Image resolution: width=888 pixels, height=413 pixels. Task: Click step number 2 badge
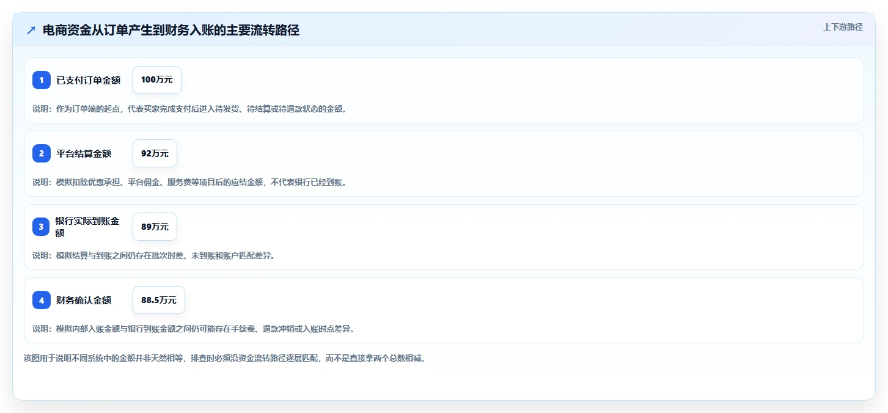click(42, 153)
